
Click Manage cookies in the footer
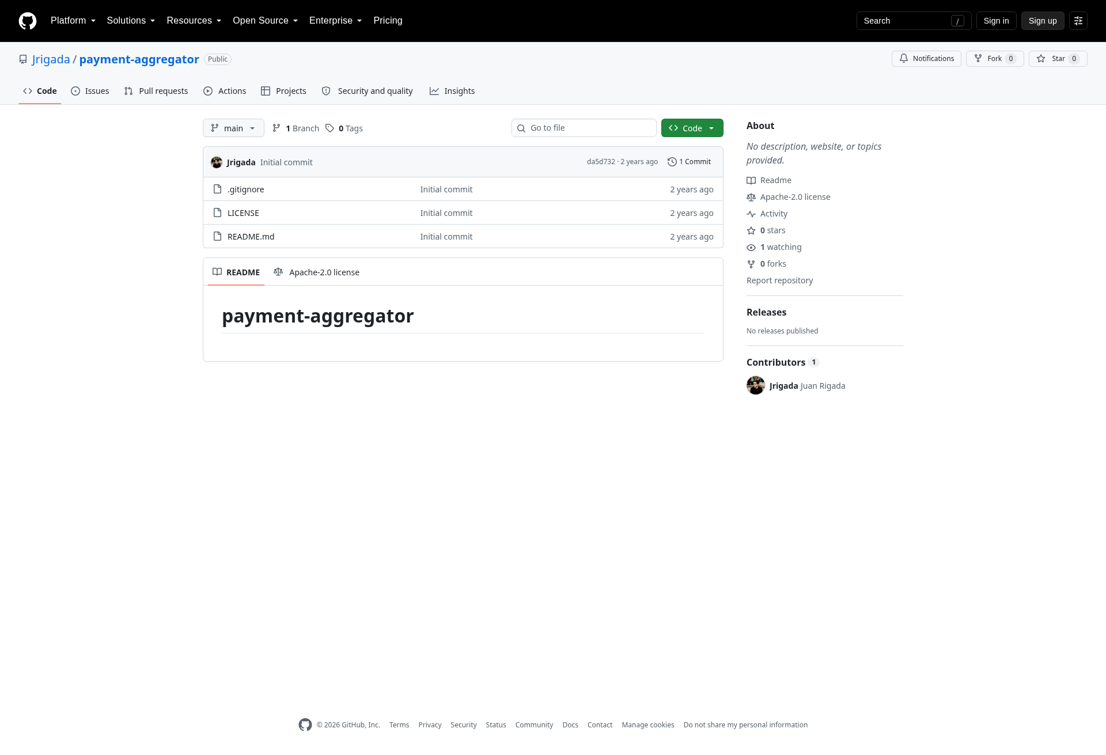pyautogui.click(x=648, y=725)
